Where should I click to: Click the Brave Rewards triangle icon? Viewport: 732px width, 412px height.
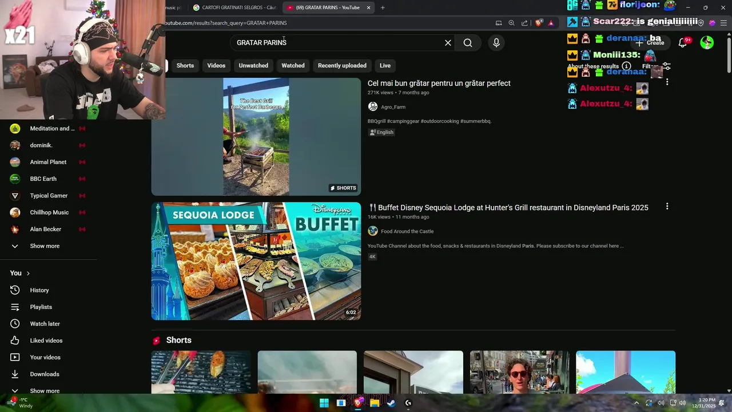point(551,23)
